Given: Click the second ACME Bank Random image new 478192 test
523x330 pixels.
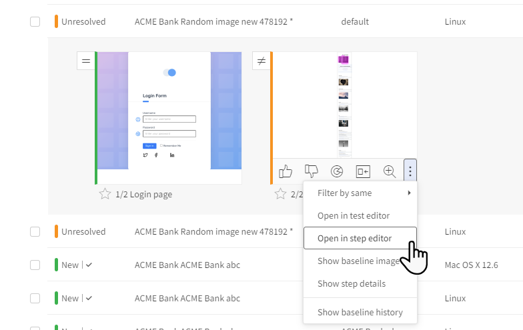Looking at the screenshot, I should (213, 232).
